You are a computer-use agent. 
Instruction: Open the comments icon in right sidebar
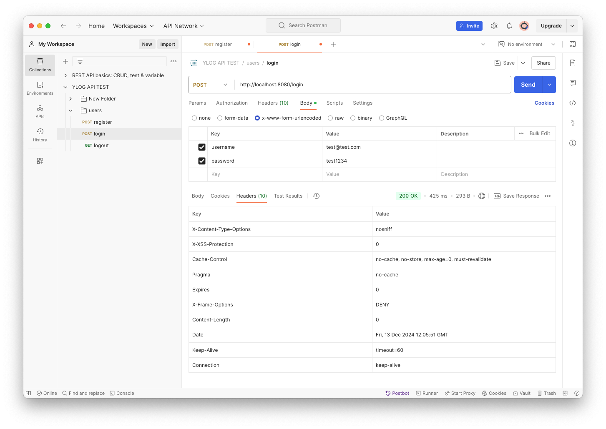point(573,83)
